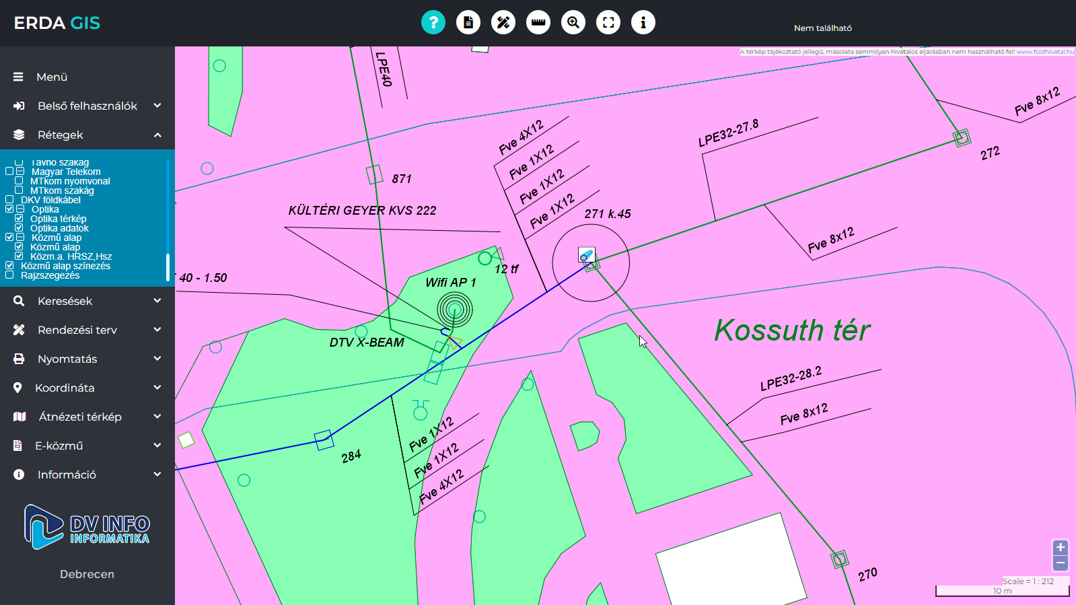The height and width of the screenshot is (605, 1076).
Task: Expand the Rendezési terv chevron
Action: tap(157, 330)
